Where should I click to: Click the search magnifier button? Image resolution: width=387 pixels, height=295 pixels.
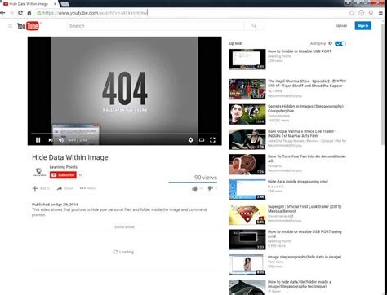click(254, 26)
